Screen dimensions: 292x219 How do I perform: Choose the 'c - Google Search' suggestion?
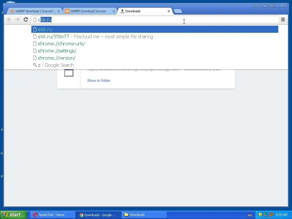pyautogui.click(x=155, y=65)
